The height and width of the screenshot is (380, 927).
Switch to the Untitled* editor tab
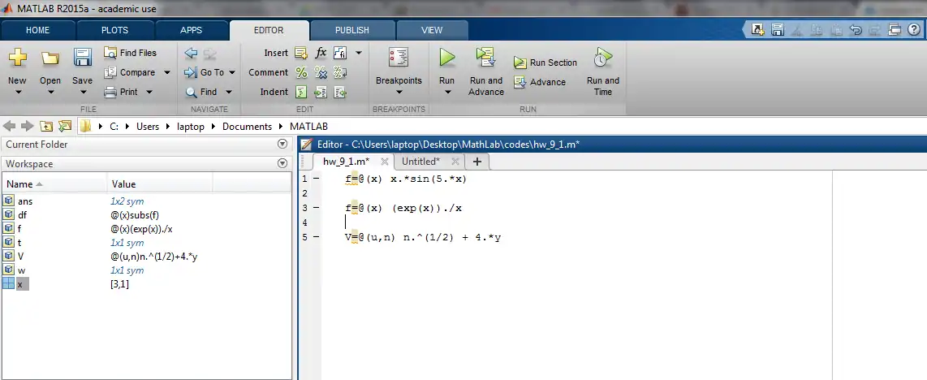420,162
